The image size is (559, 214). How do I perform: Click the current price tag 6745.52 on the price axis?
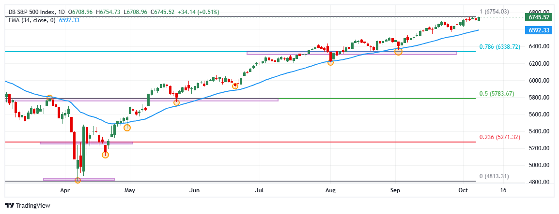click(539, 17)
